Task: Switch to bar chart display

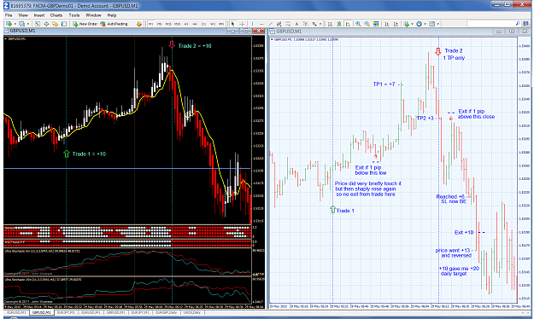Action: tap(330, 24)
